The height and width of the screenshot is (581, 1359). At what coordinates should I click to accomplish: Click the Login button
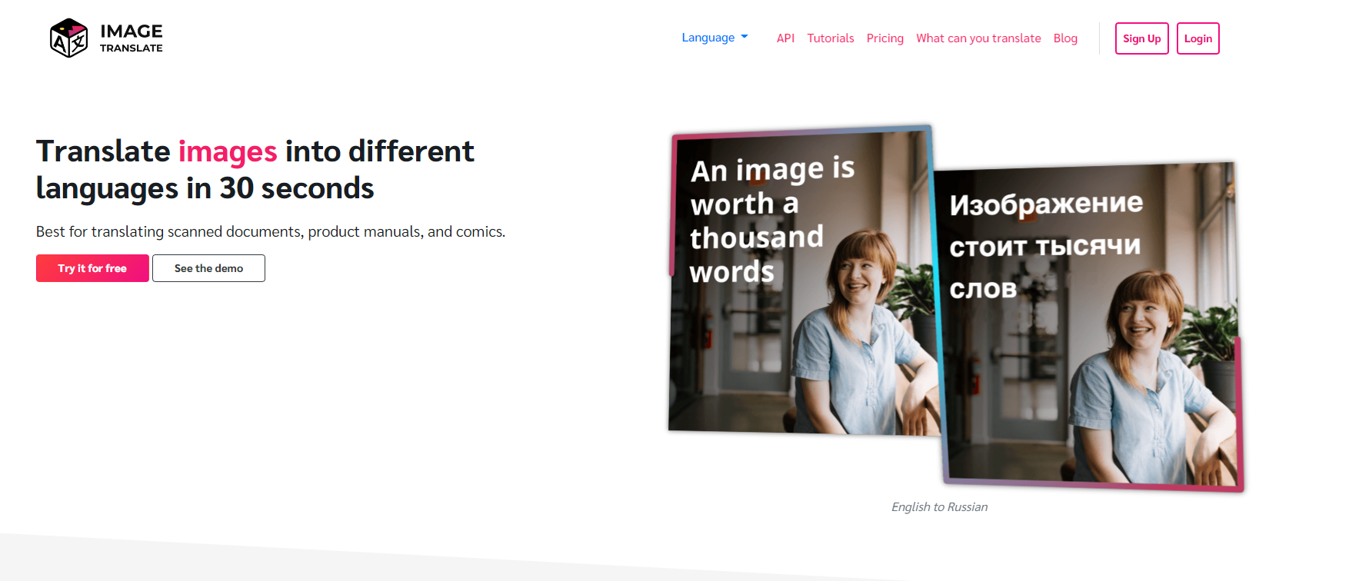[1198, 38]
